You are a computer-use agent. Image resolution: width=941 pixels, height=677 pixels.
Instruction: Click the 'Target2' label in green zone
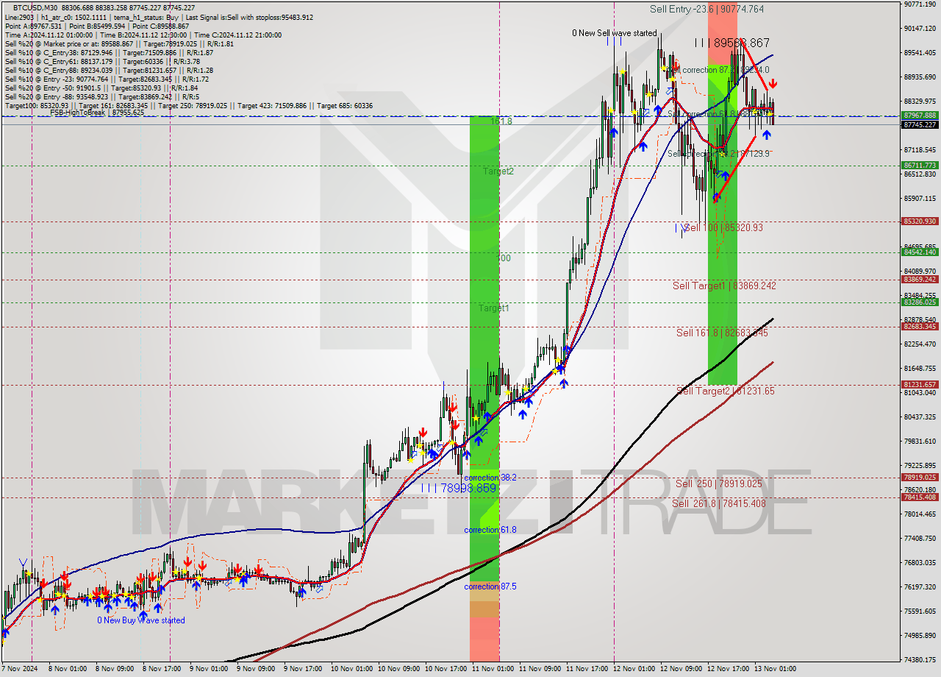pyautogui.click(x=498, y=171)
